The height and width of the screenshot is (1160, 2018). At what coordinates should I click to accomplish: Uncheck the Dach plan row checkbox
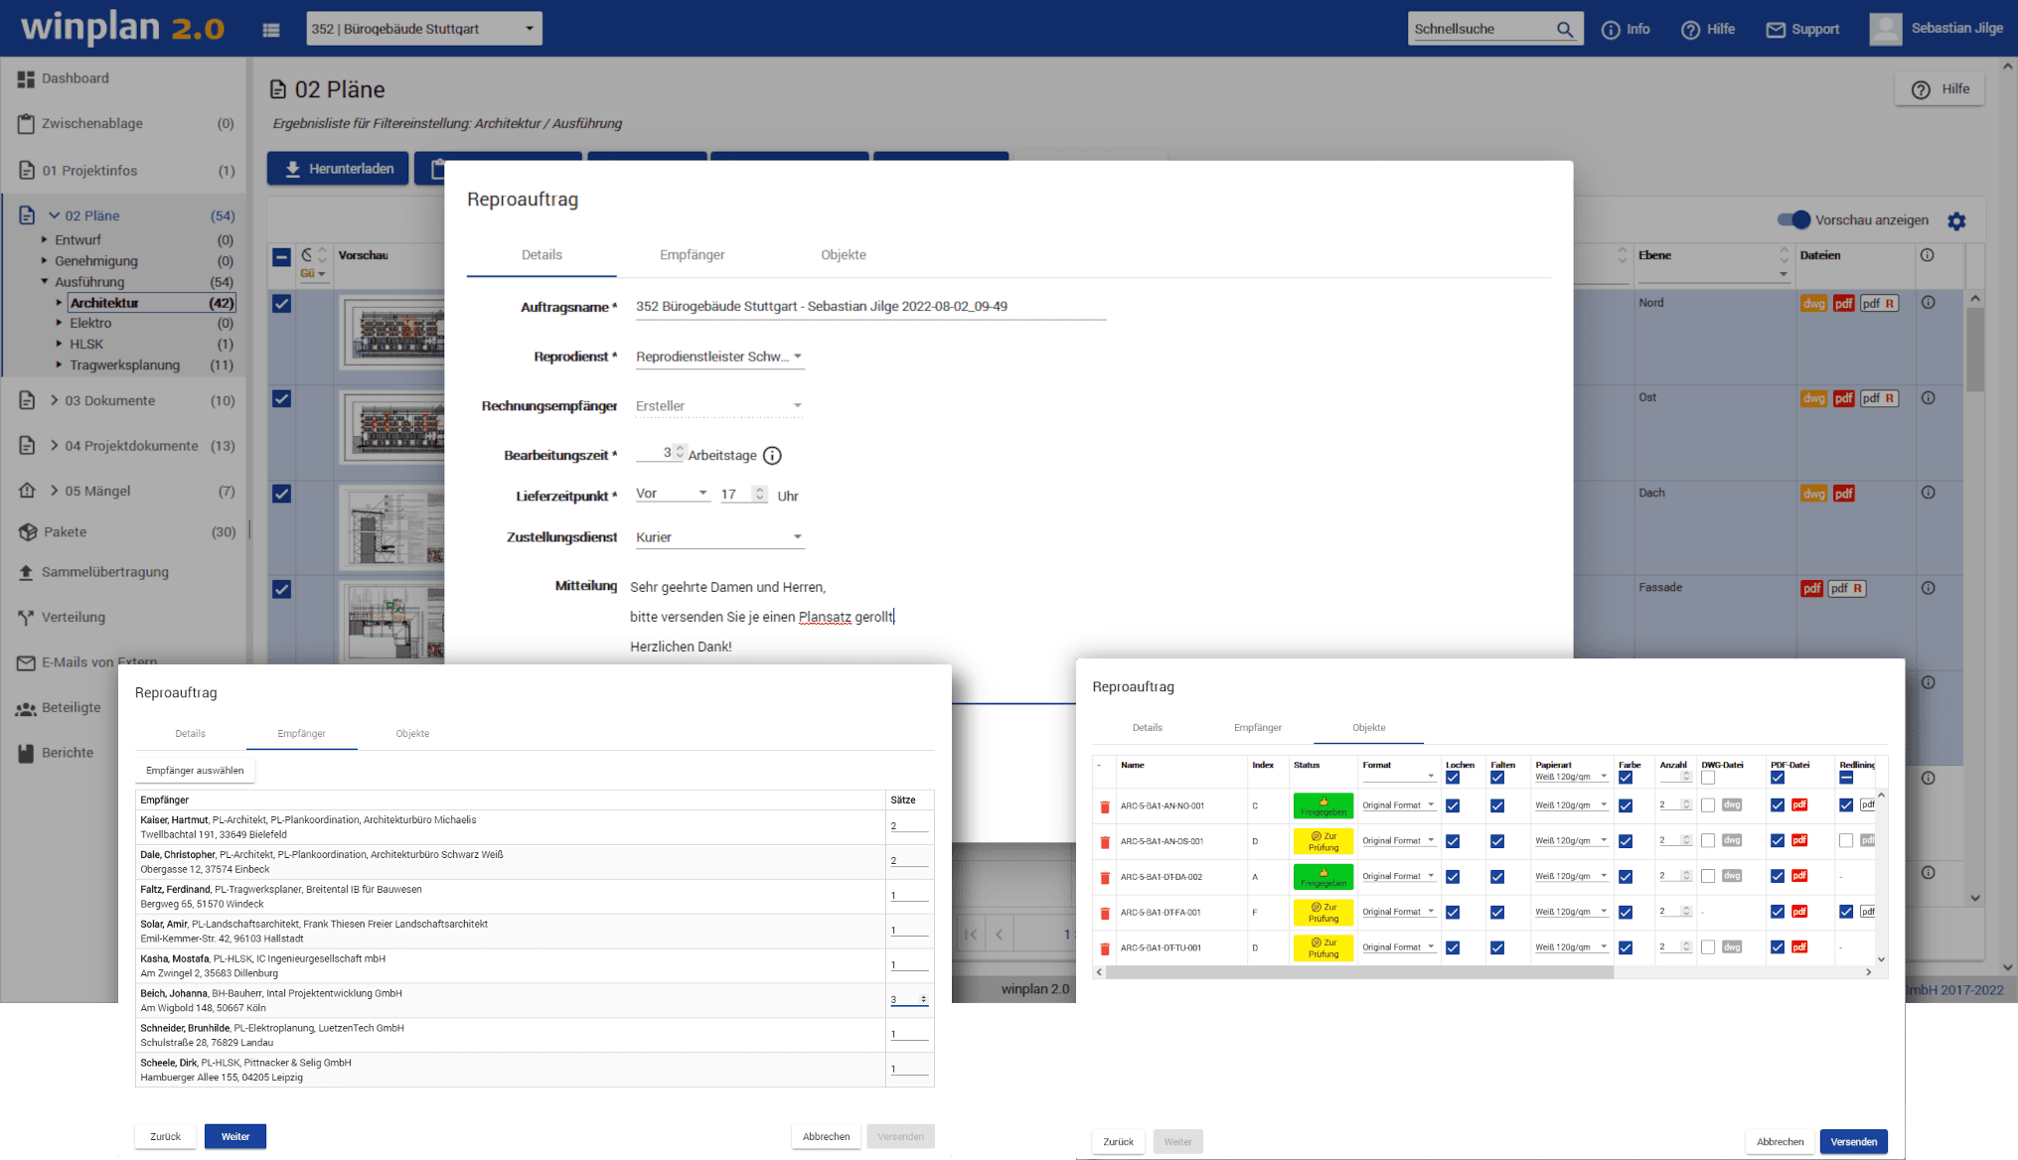pyautogui.click(x=282, y=494)
